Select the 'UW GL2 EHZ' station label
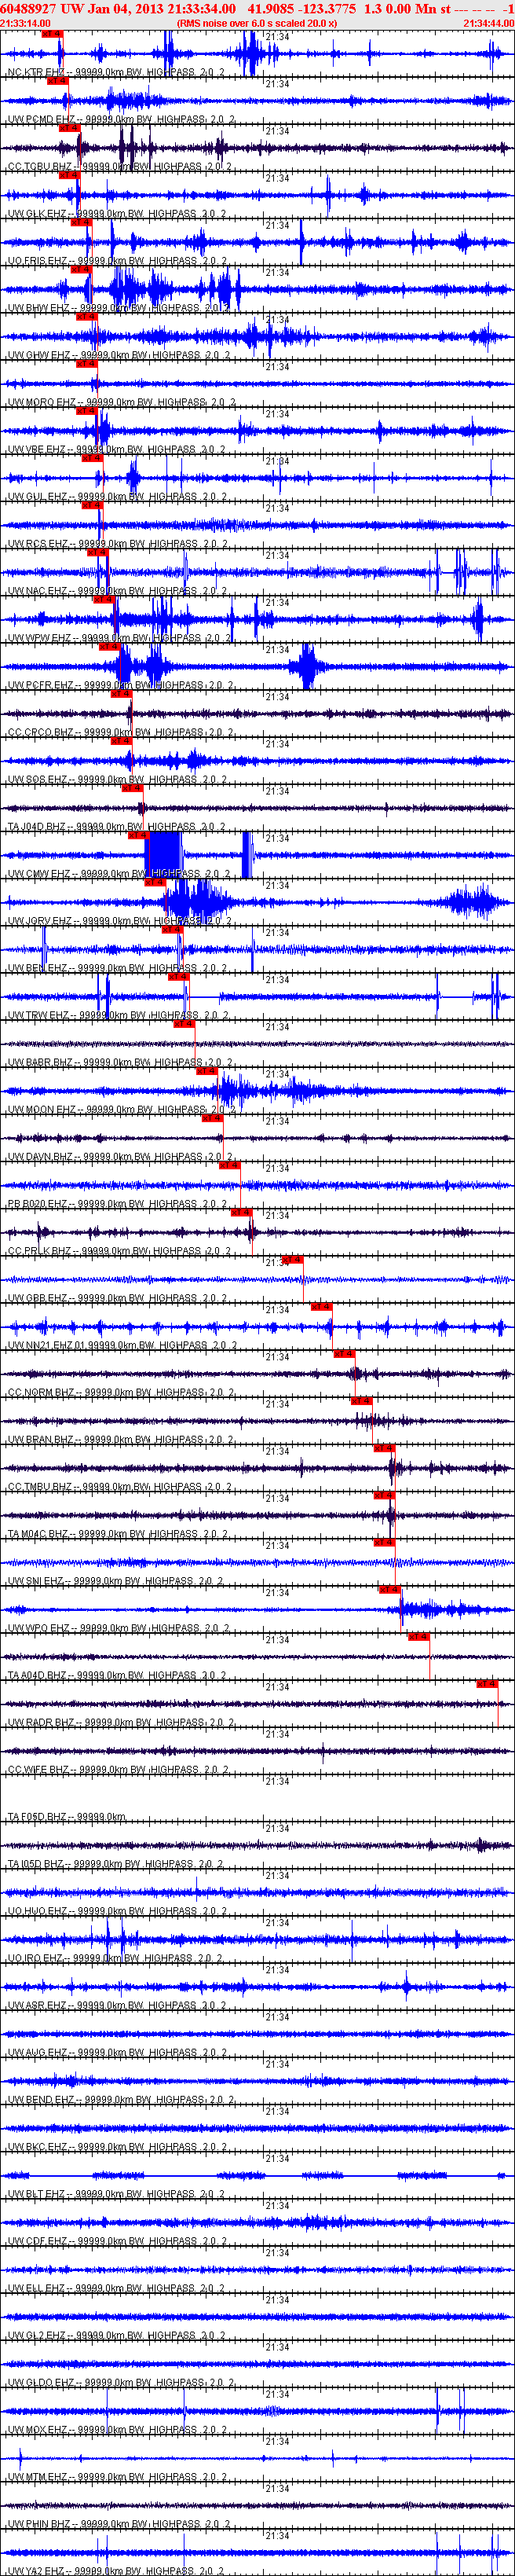Viewport: 515px width, 2576px height. click(36, 2334)
